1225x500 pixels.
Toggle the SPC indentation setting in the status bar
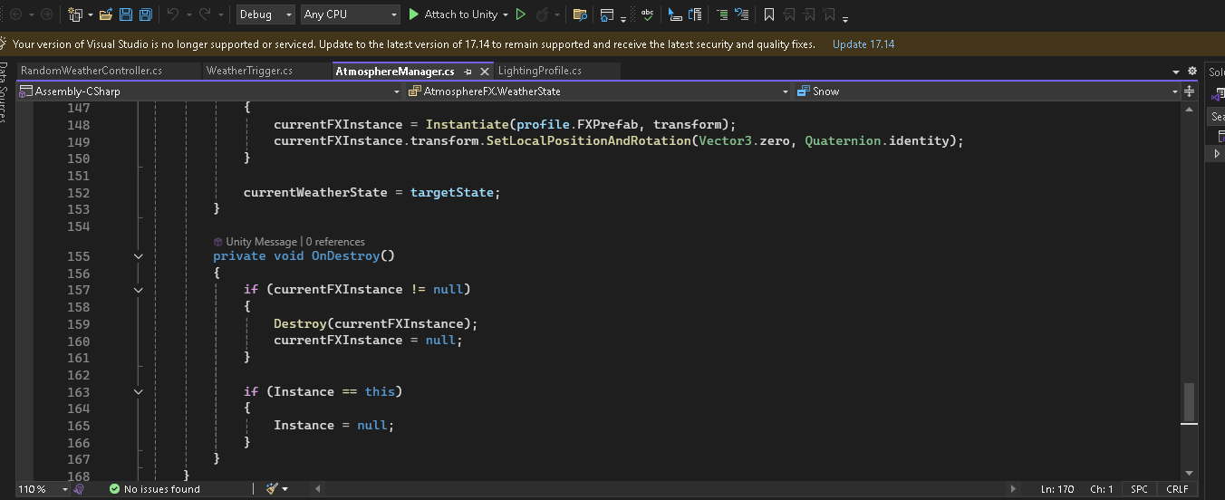pos(1139,489)
